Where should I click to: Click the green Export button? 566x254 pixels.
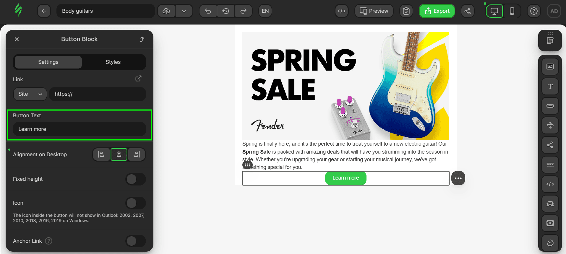437,11
